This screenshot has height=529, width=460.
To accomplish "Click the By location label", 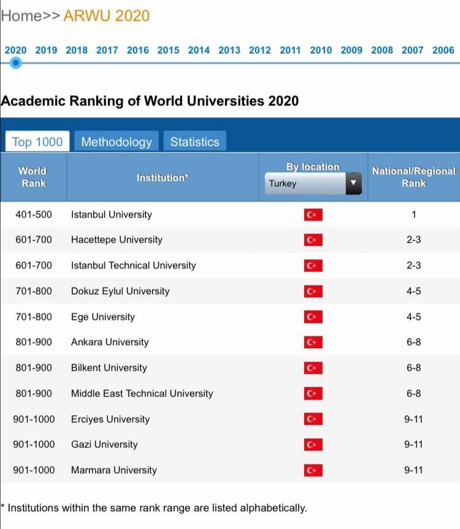I will tap(313, 167).
